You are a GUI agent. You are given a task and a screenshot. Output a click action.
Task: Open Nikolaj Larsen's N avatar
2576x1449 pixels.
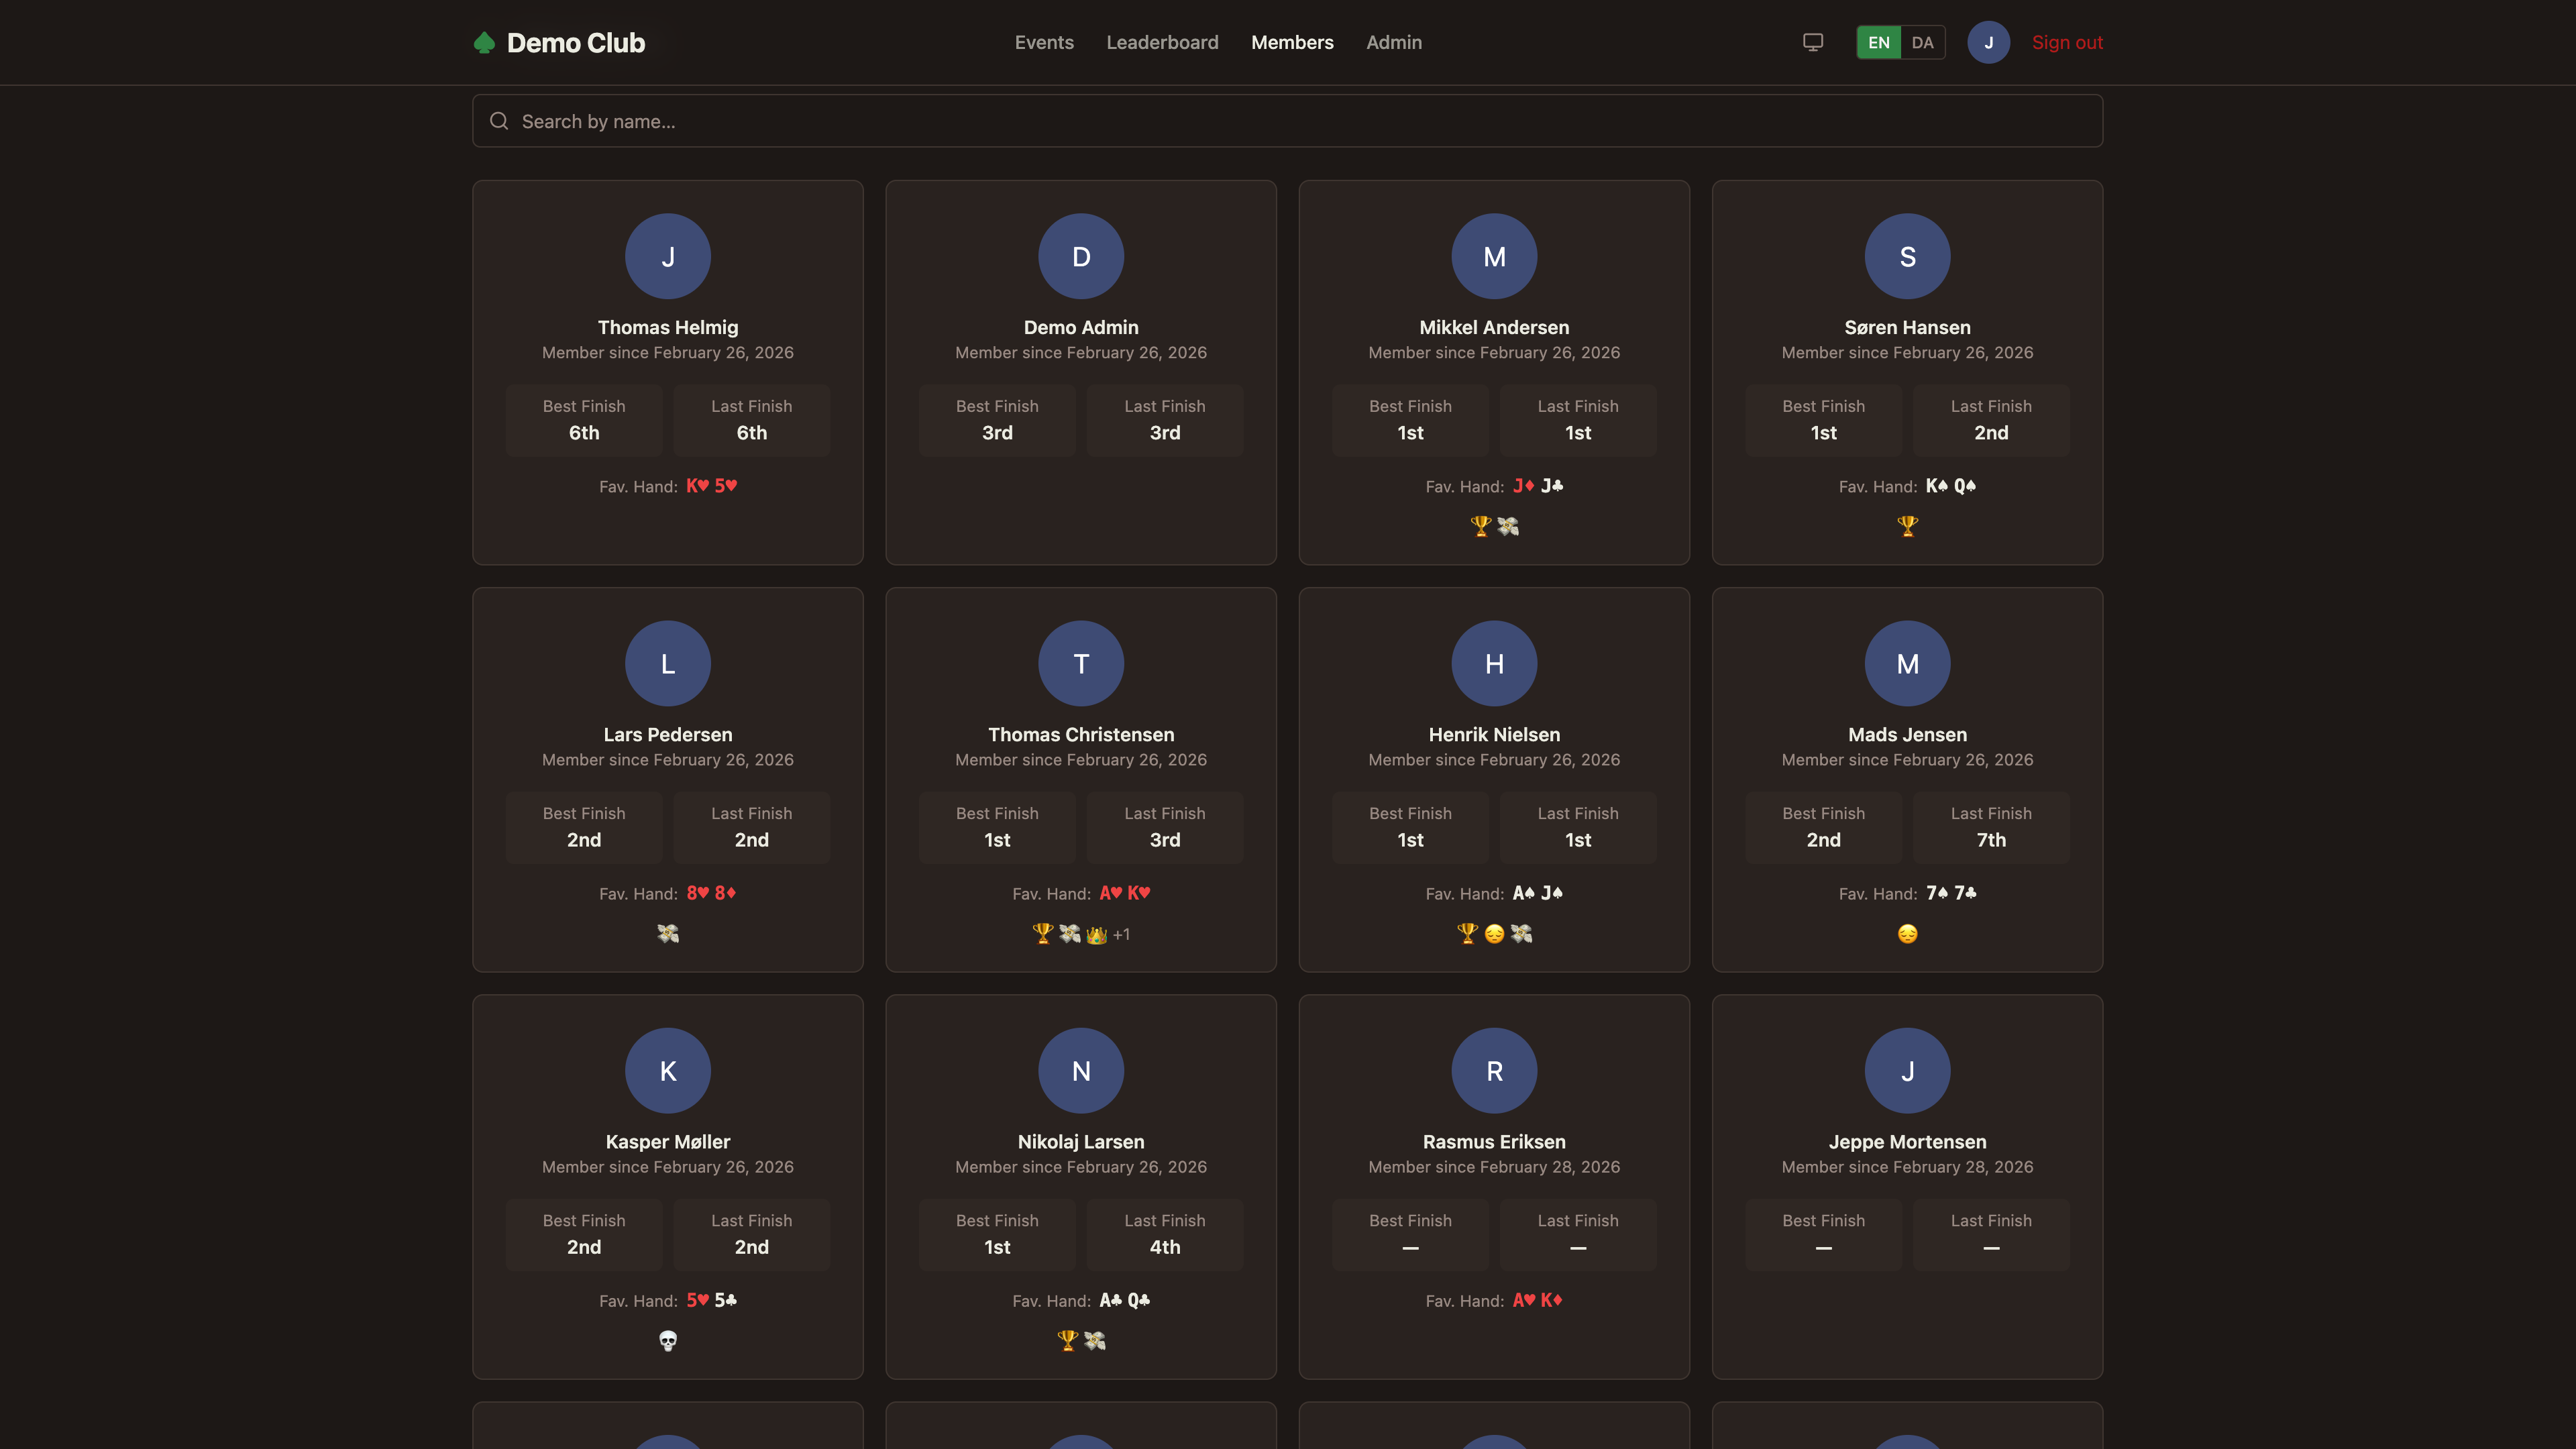point(1080,1070)
